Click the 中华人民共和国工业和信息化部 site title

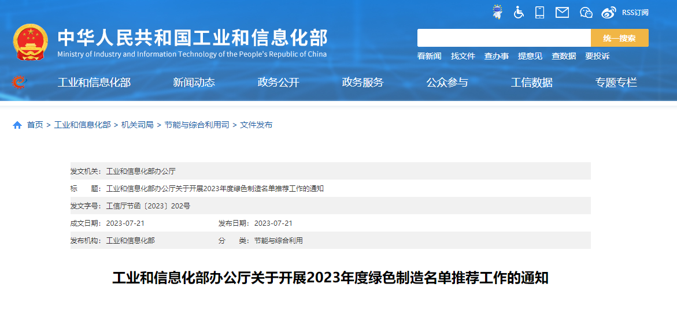[x=193, y=38]
